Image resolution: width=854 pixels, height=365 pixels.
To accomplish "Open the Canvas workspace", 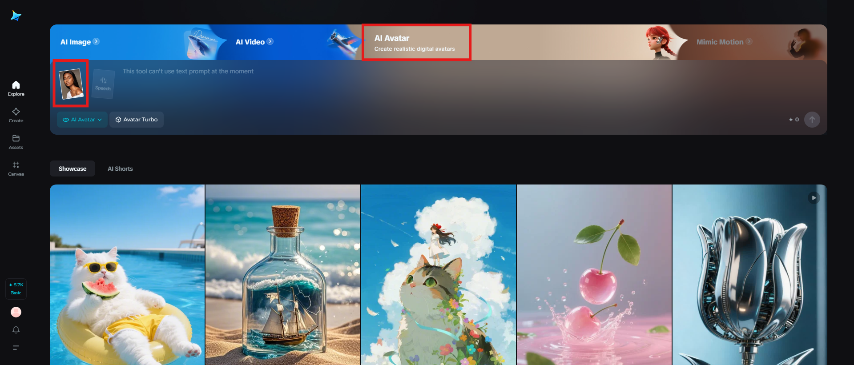I will [16, 168].
